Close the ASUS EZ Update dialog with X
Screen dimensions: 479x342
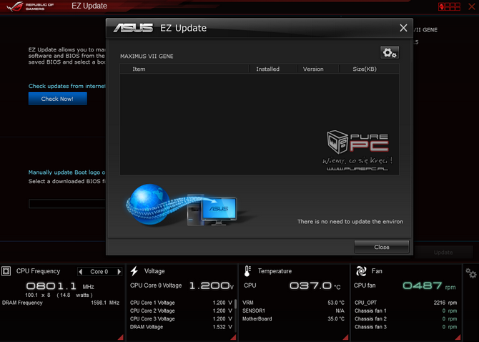(403, 28)
